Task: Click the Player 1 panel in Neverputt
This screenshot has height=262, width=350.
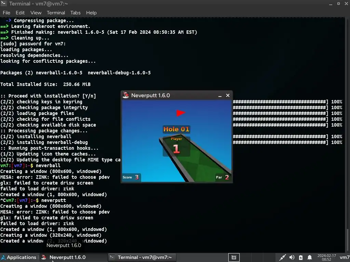Action: (x=176, y=146)
